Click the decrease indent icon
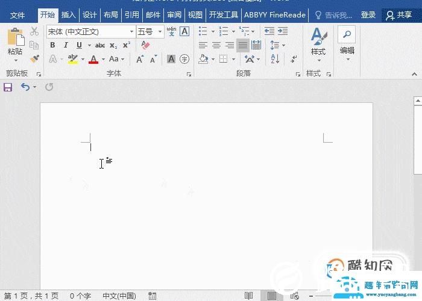Image resolution: width=422 pixels, height=301 pixels. pyautogui.click(x=269, y=31)
